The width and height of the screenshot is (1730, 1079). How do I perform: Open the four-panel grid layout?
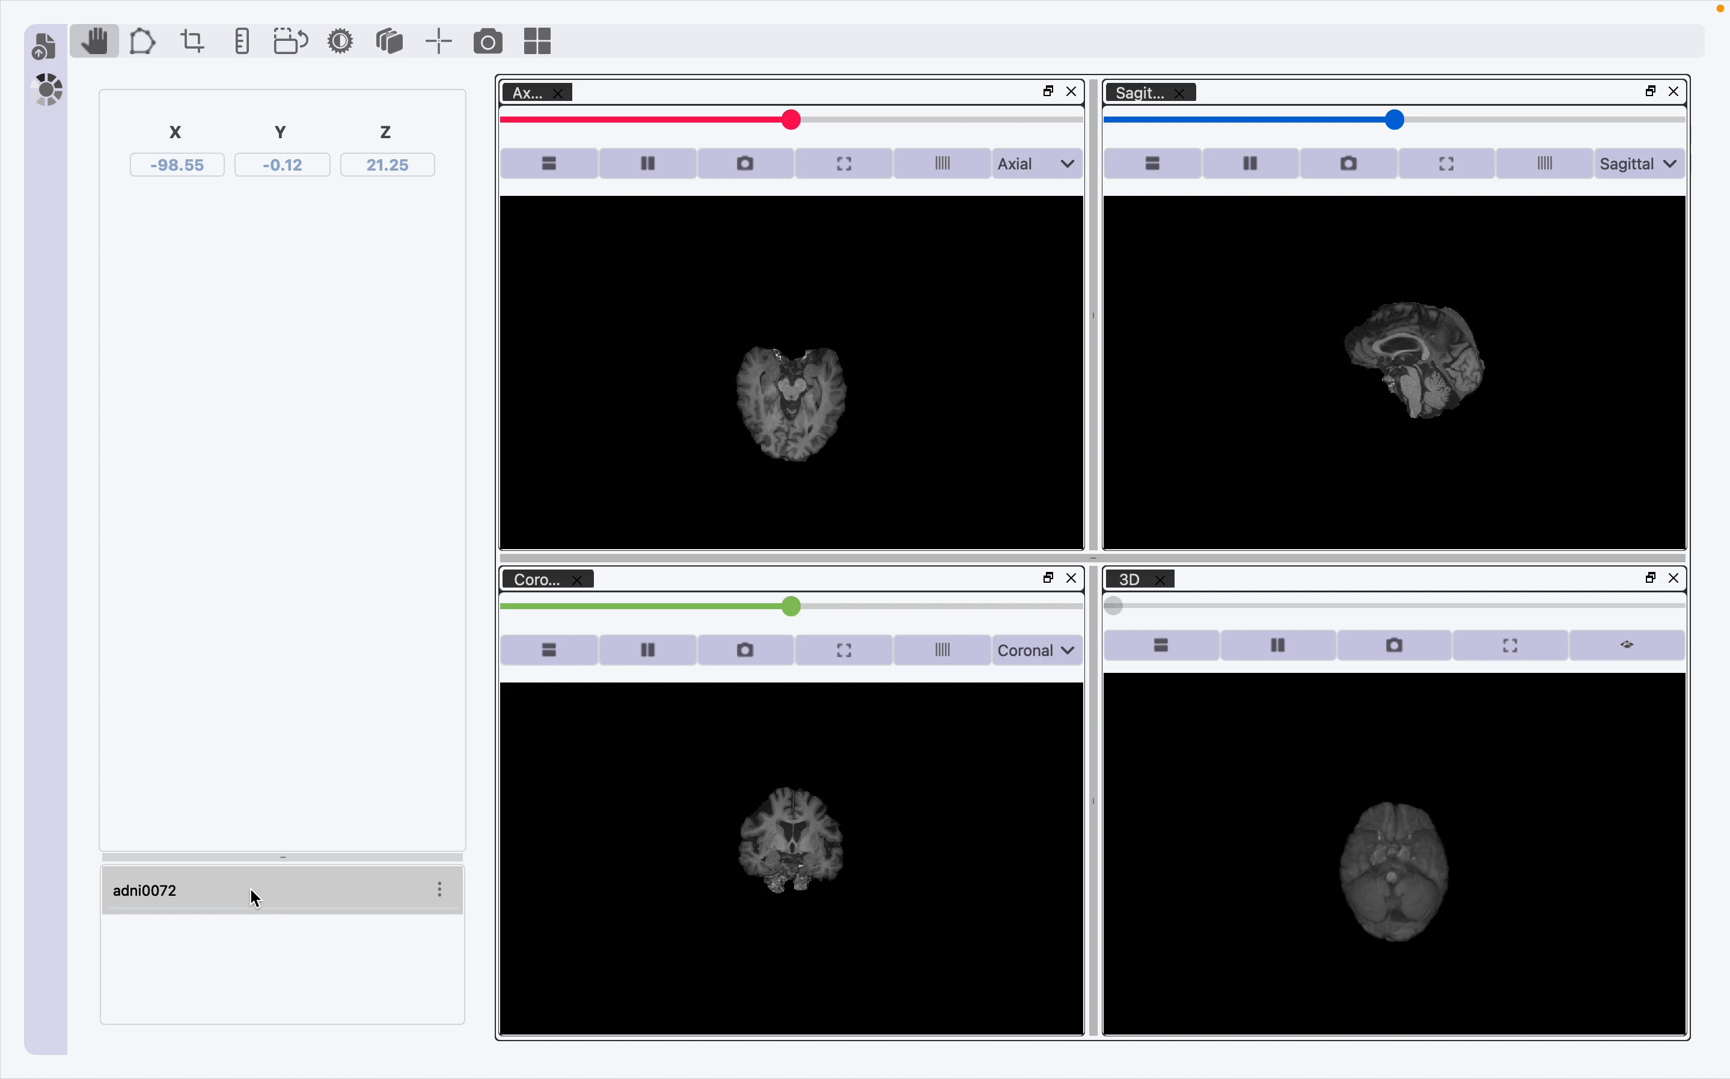click(x=537, y=41)
